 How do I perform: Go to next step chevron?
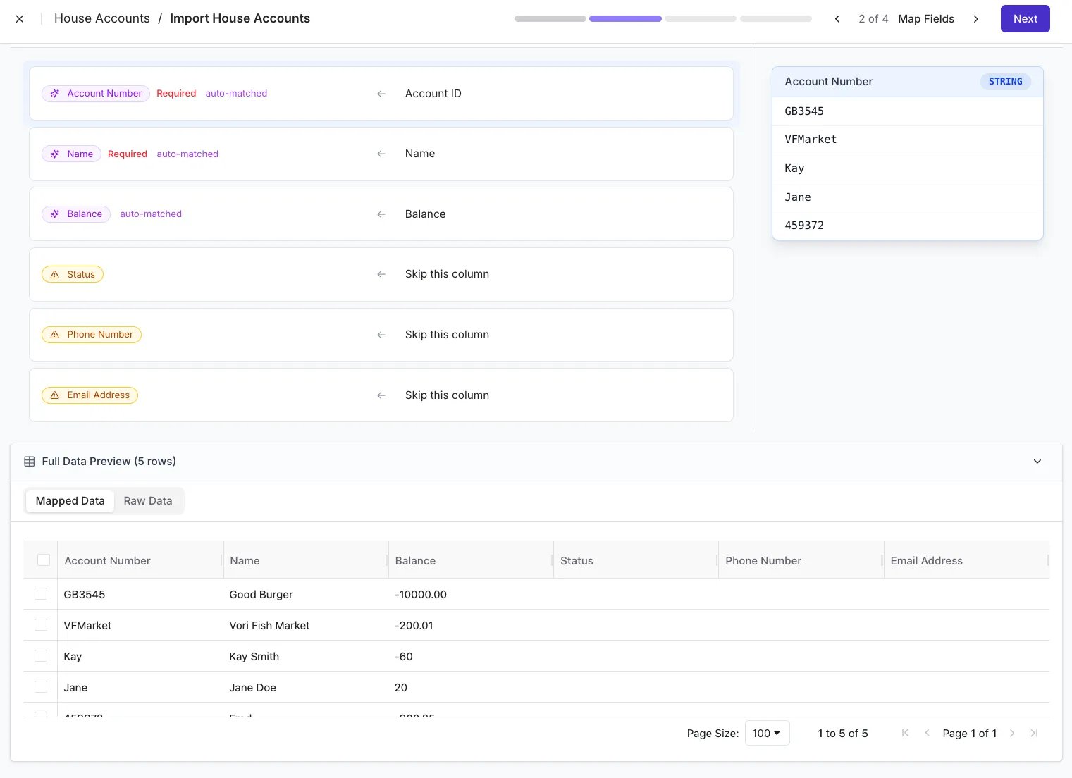(x=976, y=19)
